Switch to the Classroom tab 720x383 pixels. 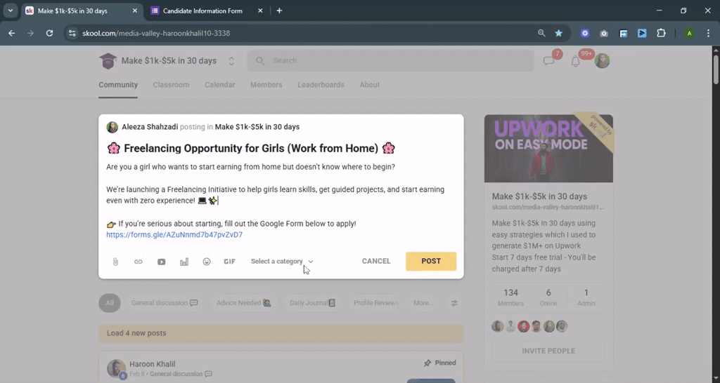(x=171, y=85)
